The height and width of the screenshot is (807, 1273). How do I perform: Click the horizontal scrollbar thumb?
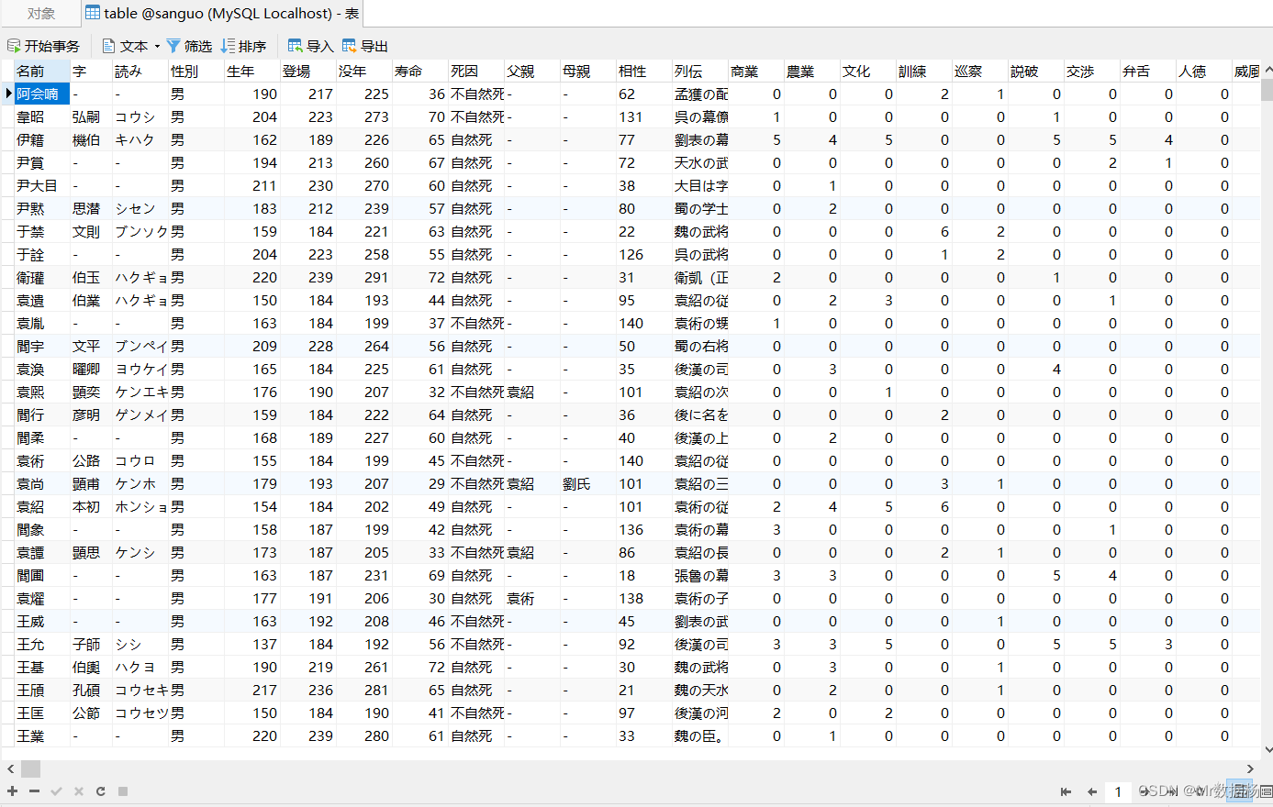click(x=31, y=768)
